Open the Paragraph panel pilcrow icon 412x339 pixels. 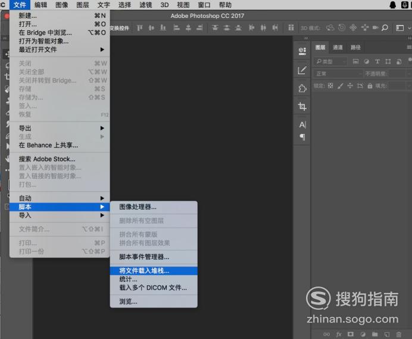pos(302,137)
